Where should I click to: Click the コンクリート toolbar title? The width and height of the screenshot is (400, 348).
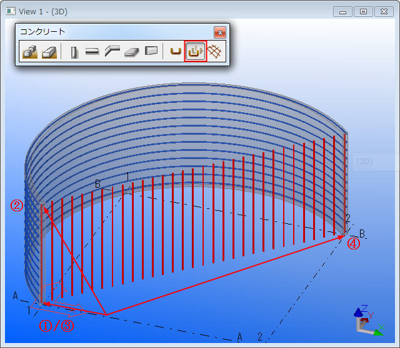tap(42, 32)
